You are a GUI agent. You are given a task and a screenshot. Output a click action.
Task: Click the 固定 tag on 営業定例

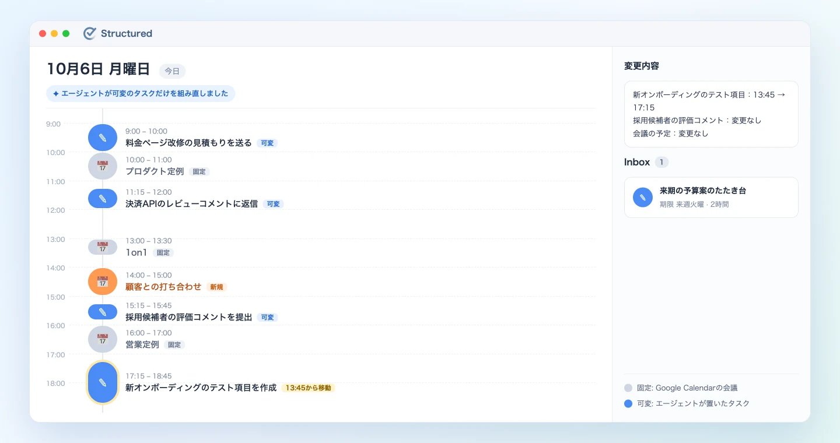point(174,345)
